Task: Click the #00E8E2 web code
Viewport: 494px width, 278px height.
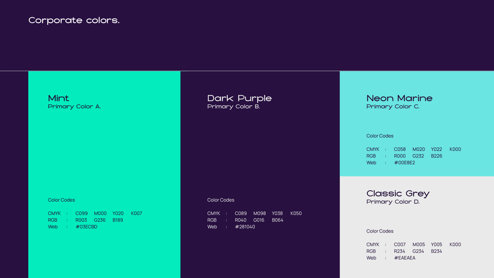Action: 404,163
